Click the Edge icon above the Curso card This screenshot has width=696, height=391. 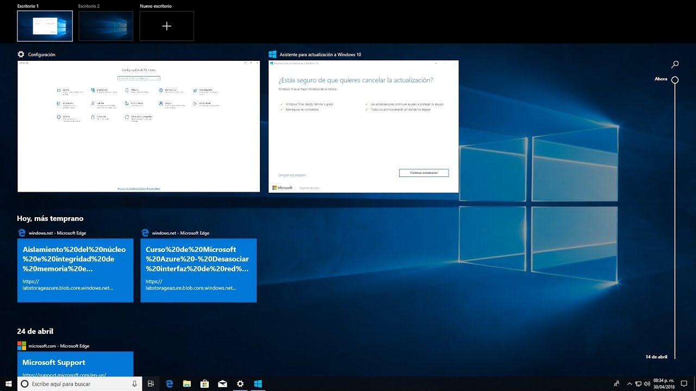tap(145, 233)
